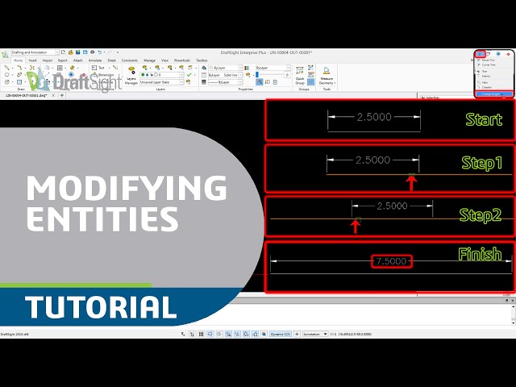Open the ByLayer Solid line style dropdown
The width and height of the screenshot is (516, 387).
click(226, 75)
